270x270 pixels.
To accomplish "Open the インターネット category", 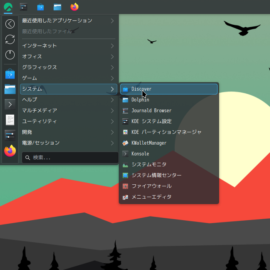I will (69, 46).
